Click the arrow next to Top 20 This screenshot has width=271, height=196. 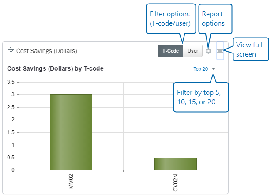tap(214, 69)
